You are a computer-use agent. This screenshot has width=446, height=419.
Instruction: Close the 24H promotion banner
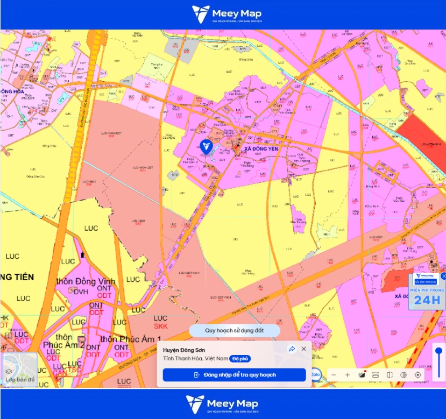(443, 276)
